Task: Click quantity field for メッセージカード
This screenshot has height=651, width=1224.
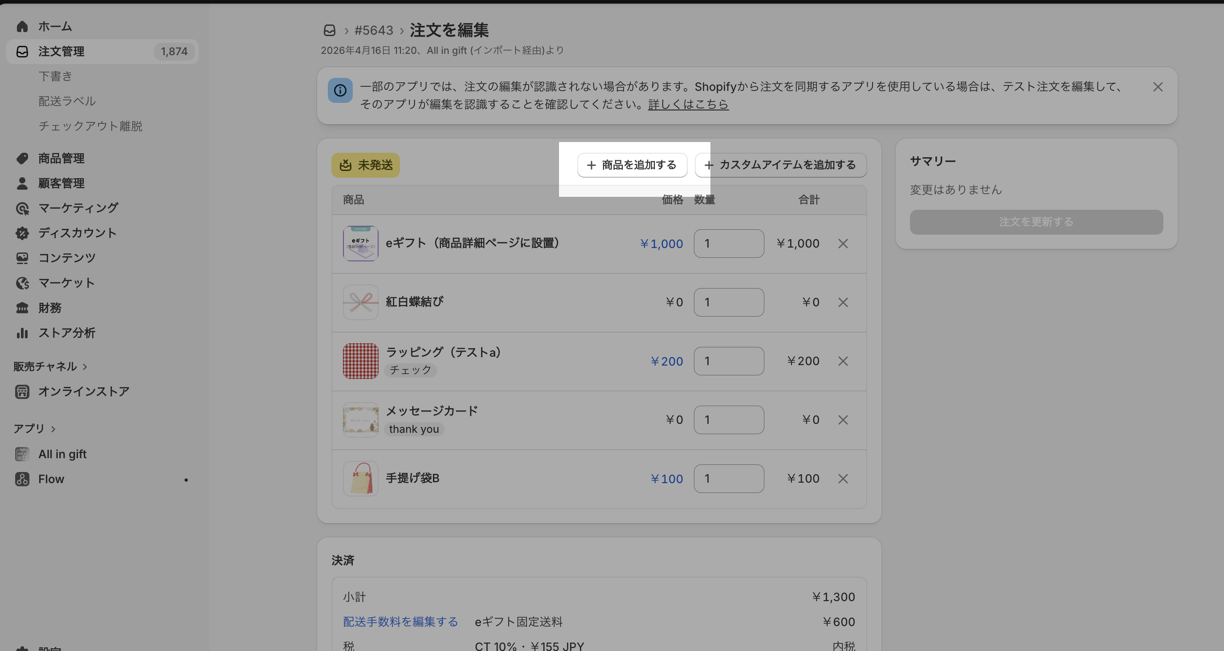Action: point(728,419)
